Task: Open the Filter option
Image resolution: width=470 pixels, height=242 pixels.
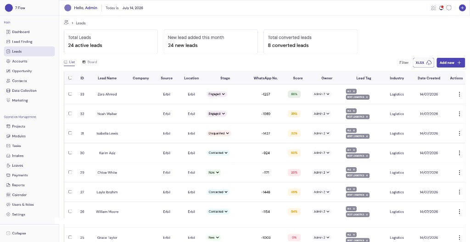Action: (x=404, y=62)
